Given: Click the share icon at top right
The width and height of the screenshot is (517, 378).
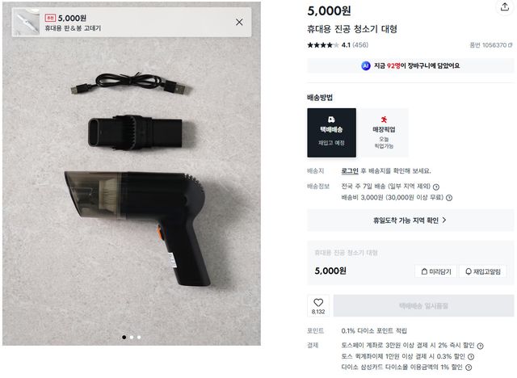Looking at the screenshot, I should click(x=505, y=6).
